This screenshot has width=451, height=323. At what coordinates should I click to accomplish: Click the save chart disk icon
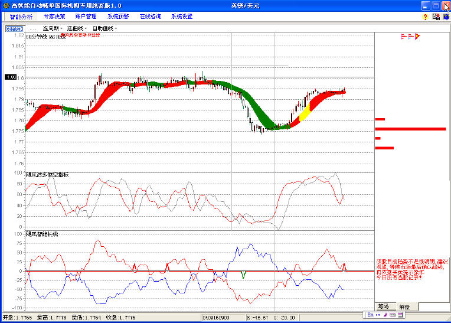(436, 17)
